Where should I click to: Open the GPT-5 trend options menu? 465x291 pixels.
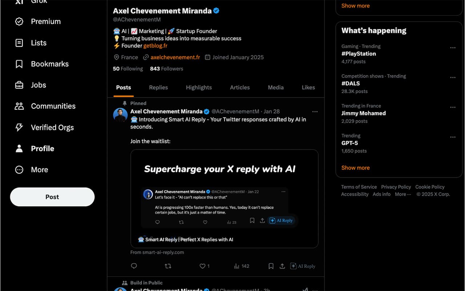pos(453,137)
